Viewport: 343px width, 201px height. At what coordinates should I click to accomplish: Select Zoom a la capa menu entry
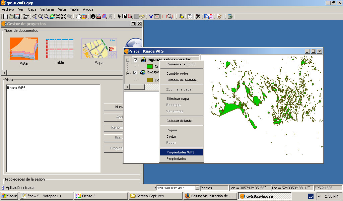point(179,89)
